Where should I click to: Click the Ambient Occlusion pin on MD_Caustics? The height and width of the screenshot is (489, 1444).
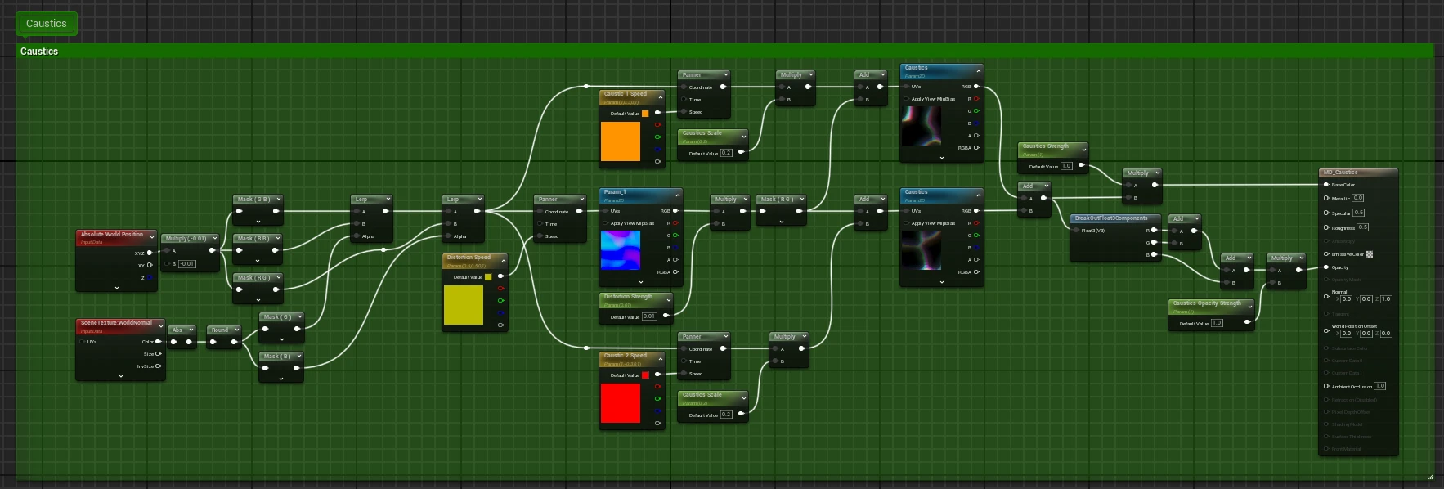[x=1326, y=386]
